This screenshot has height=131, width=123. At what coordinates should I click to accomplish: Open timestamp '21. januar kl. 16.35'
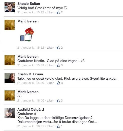[31, 126]
